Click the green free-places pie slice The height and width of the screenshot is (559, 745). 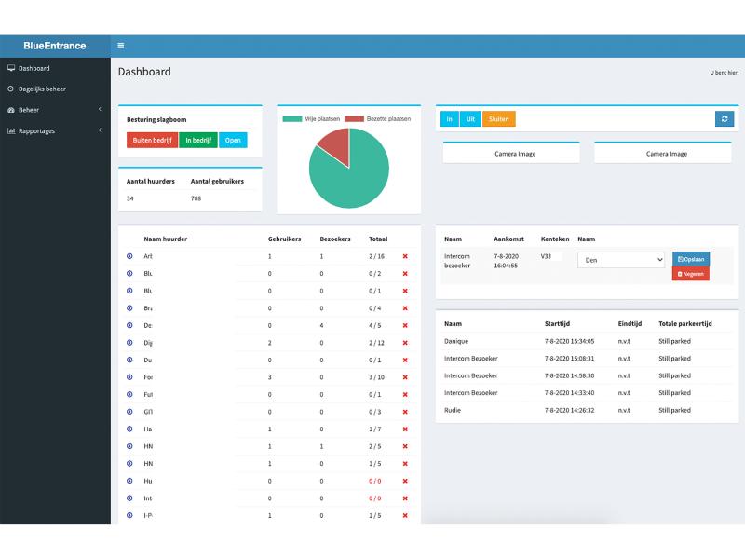tap(354, 181)
